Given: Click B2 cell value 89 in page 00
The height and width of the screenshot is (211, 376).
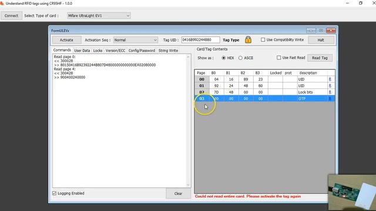Looking at the screenshot, I should 246,79.
